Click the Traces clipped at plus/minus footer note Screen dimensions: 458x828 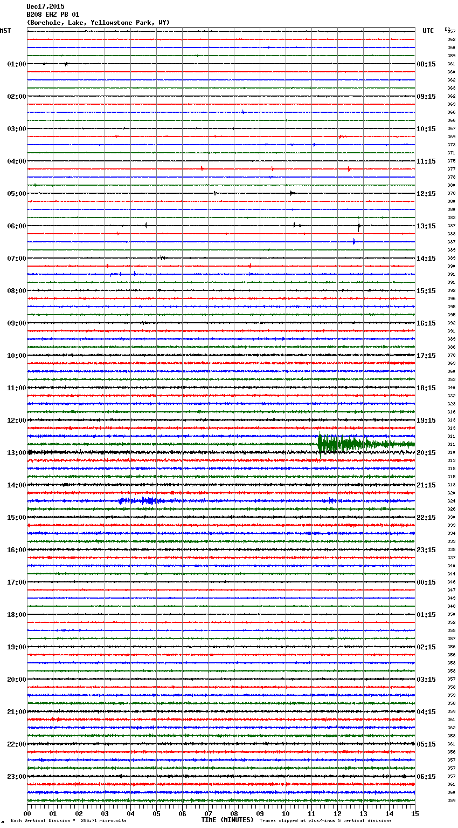325,821
